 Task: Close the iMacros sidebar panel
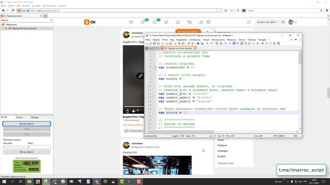click(x=52, y=20)
